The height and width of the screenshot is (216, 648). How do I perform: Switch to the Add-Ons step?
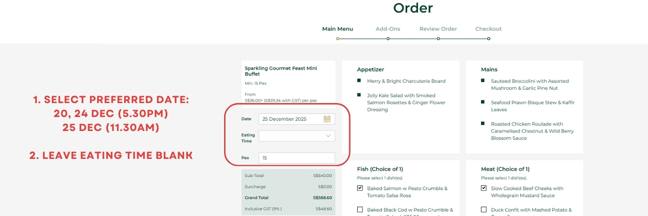click(x=388, y=29)
